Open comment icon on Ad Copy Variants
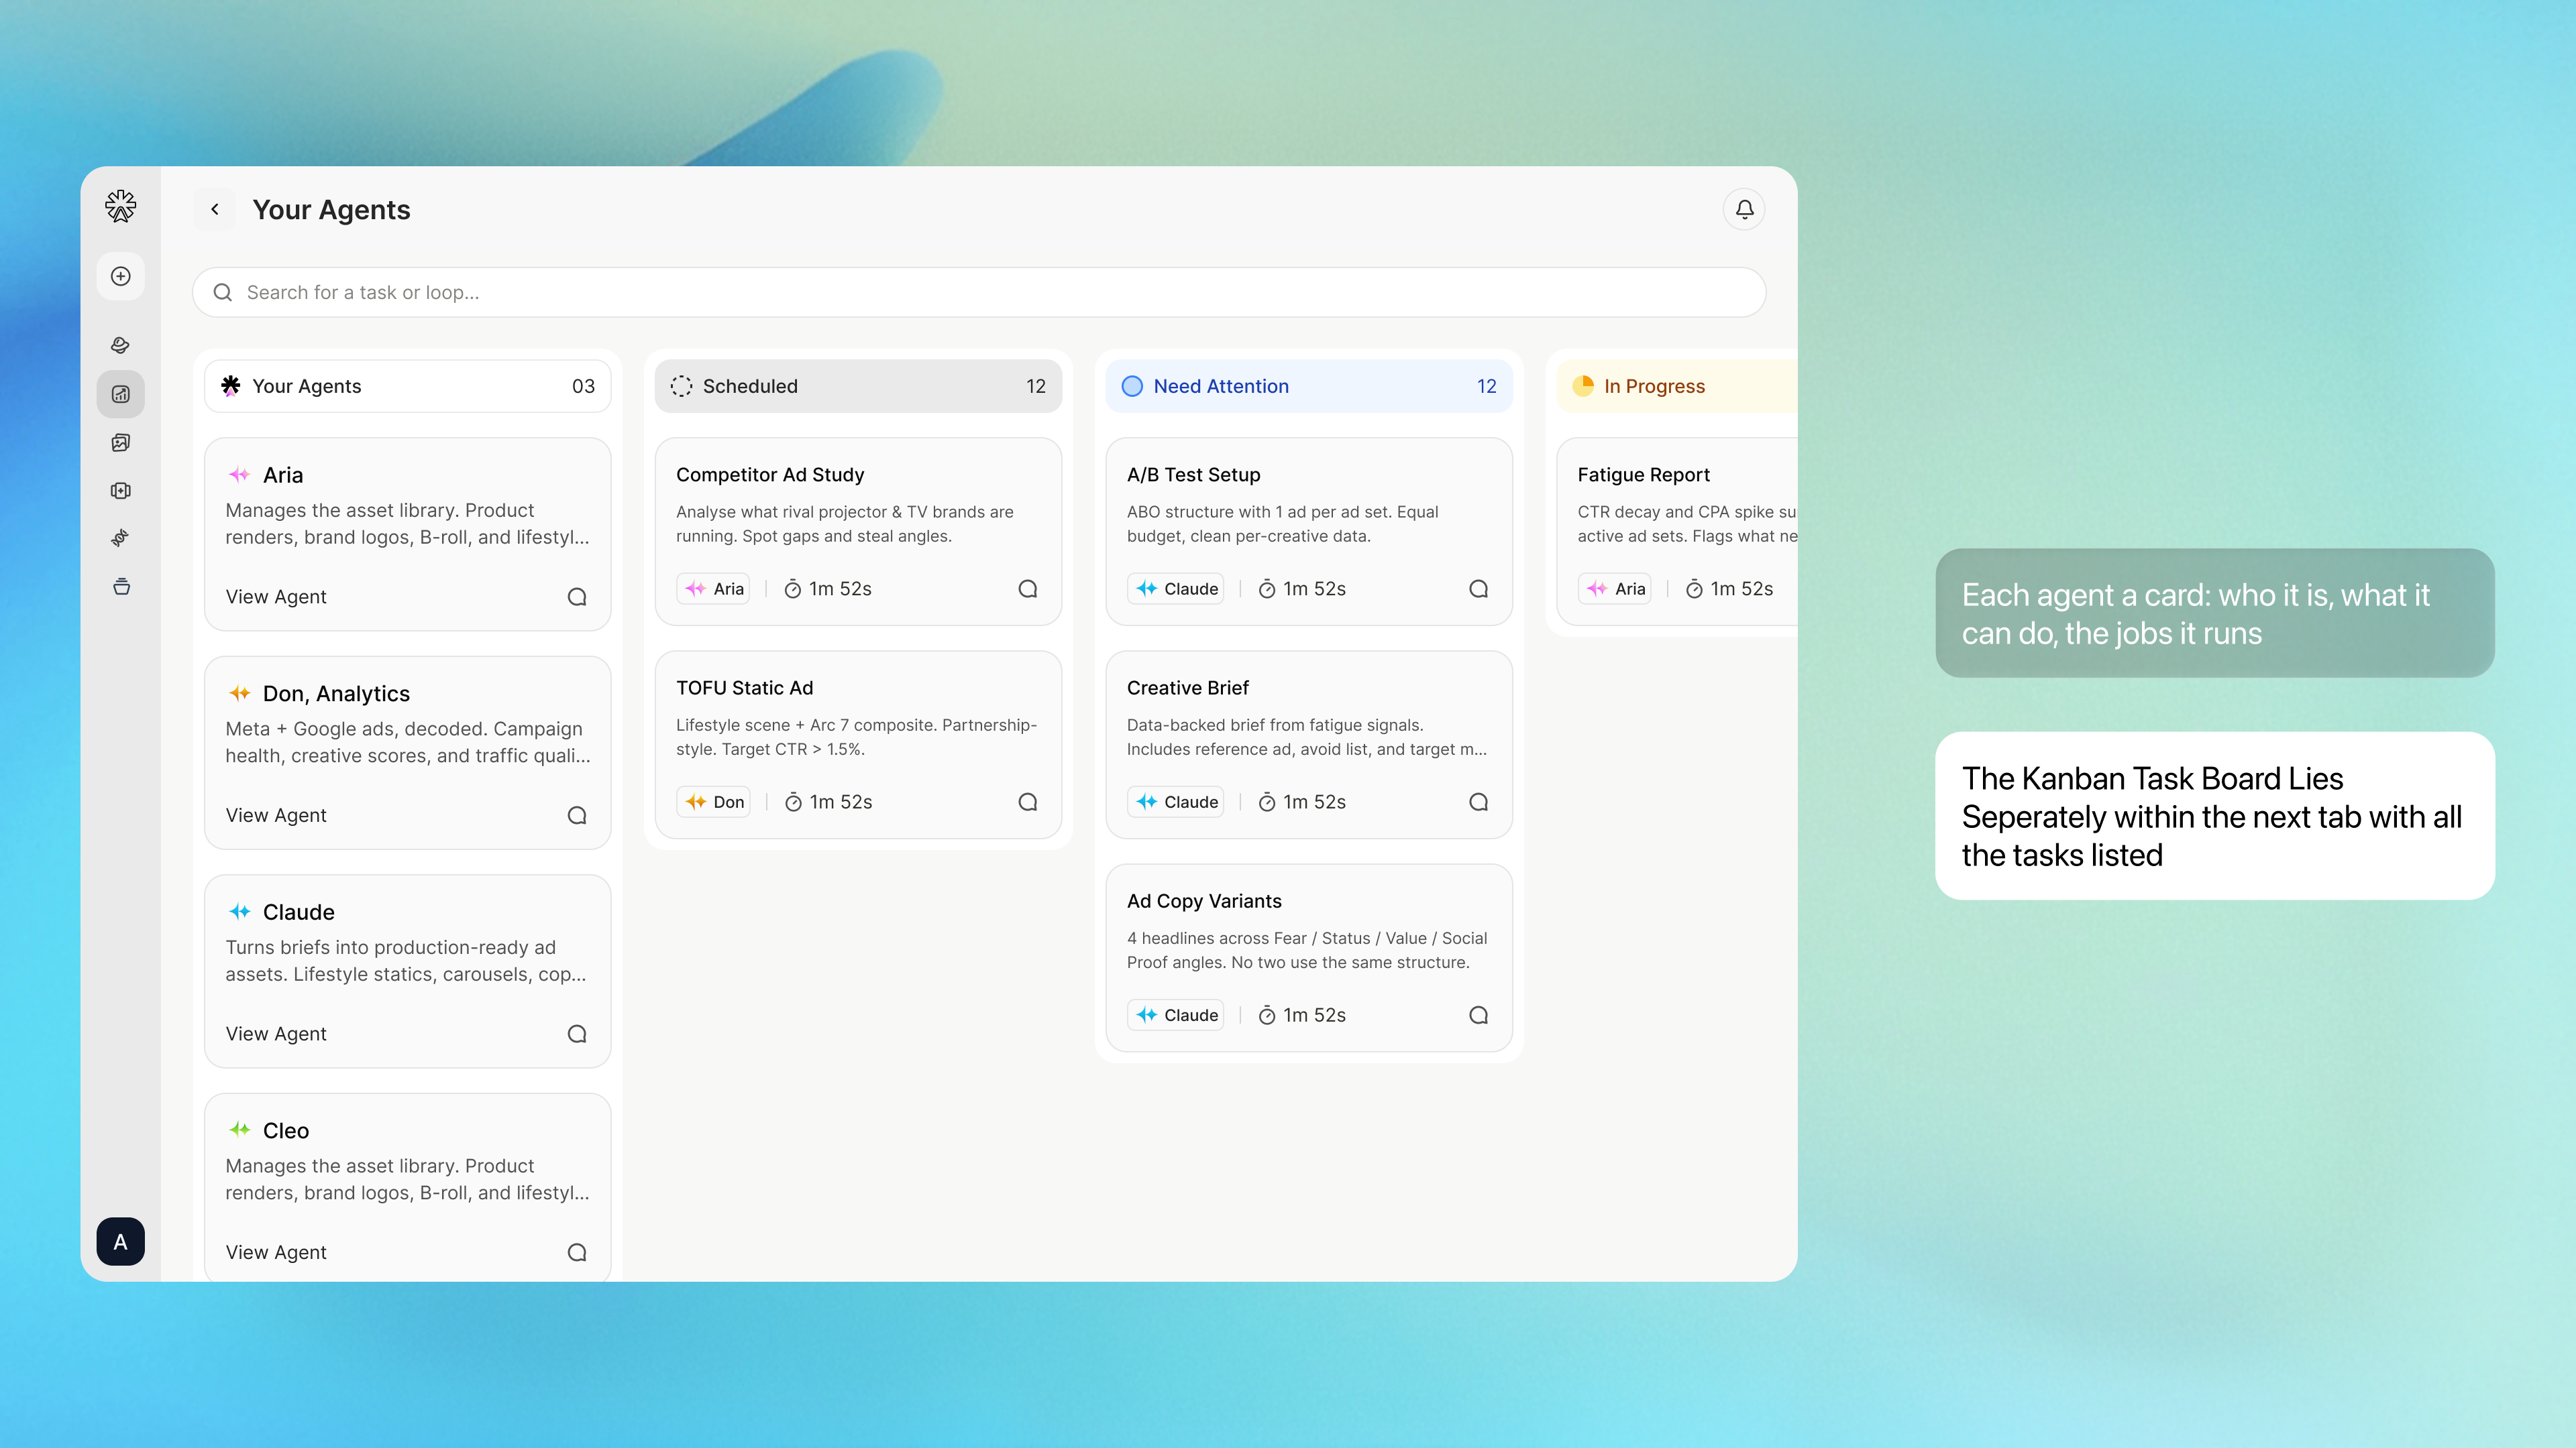The width and height of the screenshot is (2576, 1448). coord(1478,1014)
